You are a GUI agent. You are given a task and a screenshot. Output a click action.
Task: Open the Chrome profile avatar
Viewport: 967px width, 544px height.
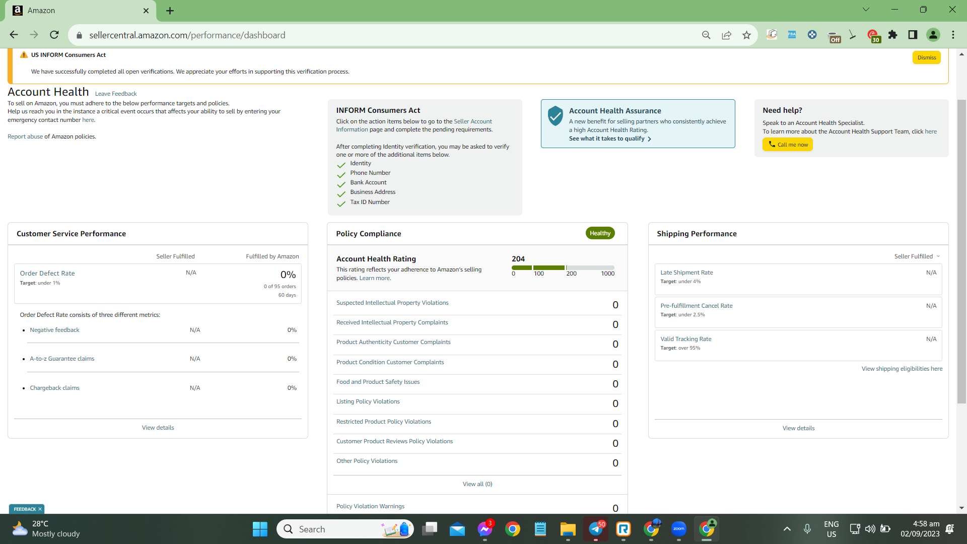point(933,35)
